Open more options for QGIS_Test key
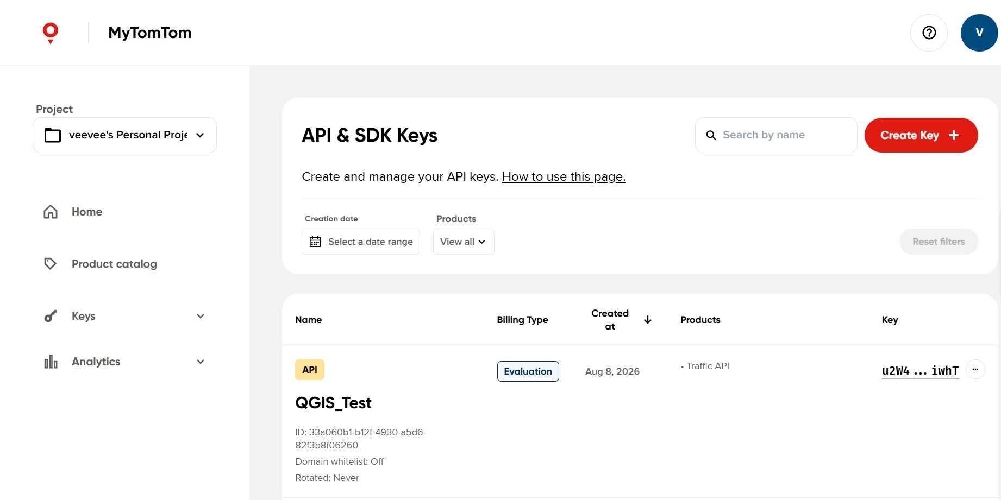Image resolution: width=1001 pixels, height=500 pixels. [975, 369]
